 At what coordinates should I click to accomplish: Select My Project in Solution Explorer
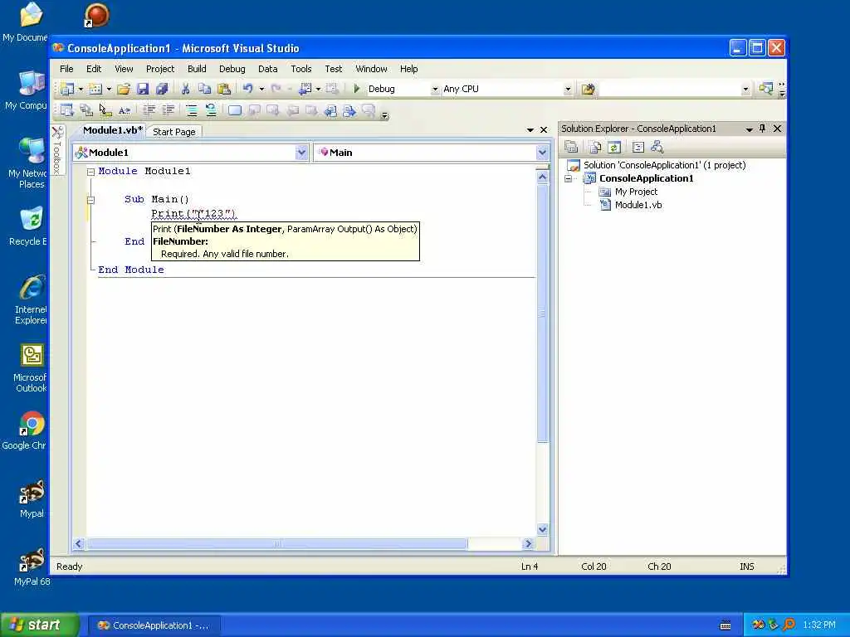pyautogui.click(x=636, y=192)
